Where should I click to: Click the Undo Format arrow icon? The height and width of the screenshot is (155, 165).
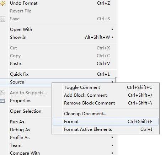click(x=2, y=3)
